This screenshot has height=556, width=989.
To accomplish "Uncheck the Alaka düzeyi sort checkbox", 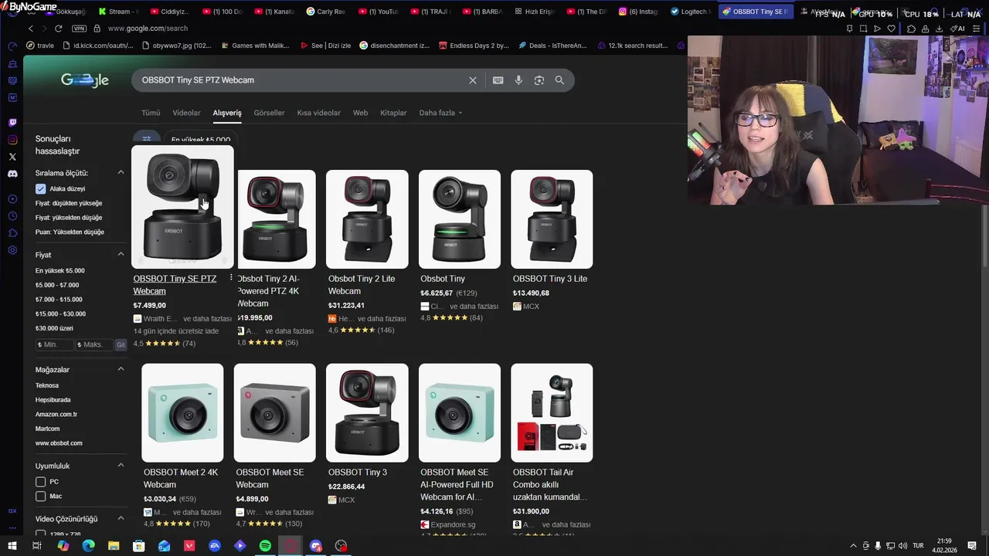I will (x=41, y=188).
